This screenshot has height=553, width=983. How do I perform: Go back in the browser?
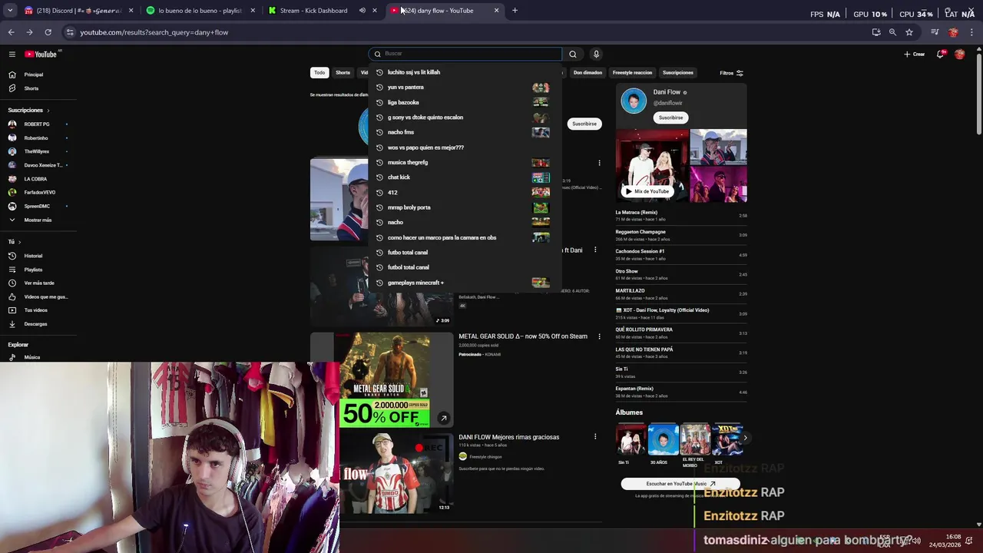(x=11, y=32)
